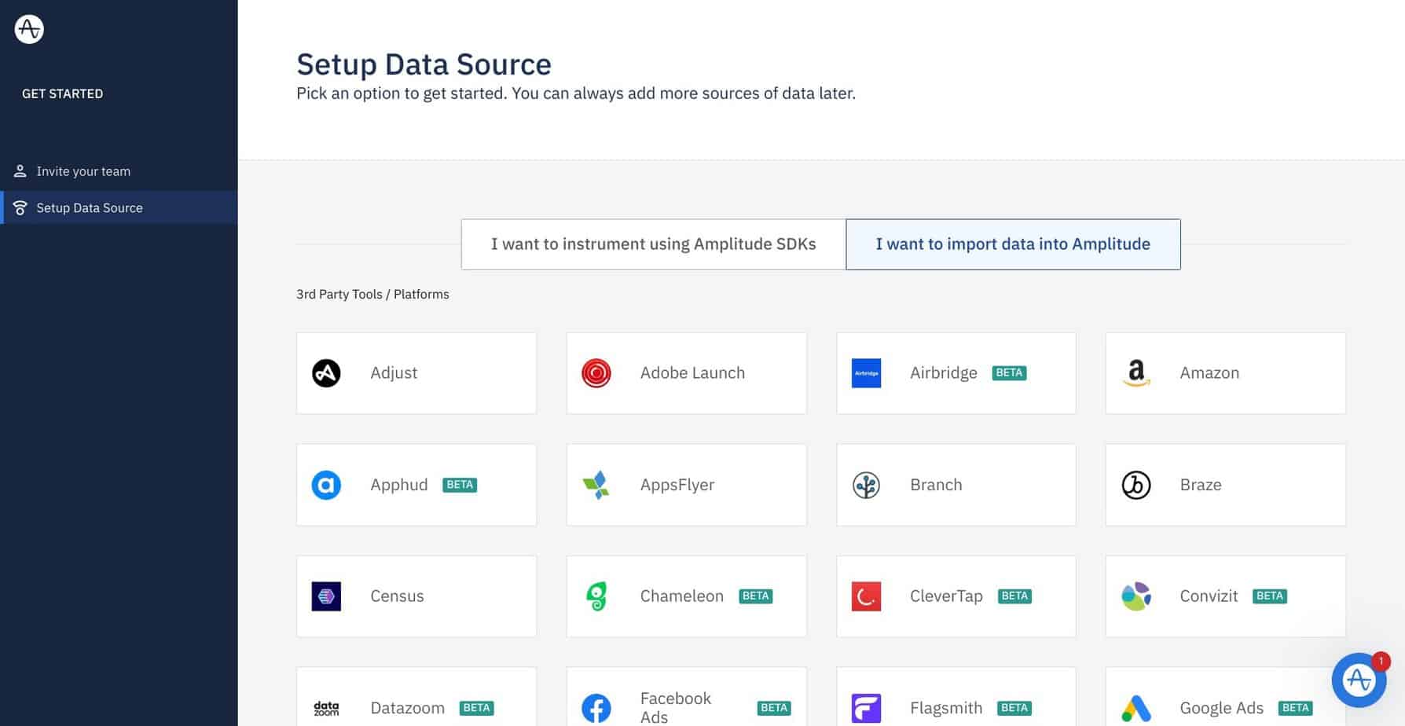The height and width of the screenshot is (726, 1405).
Task: Click the blue Airbridge logo
Action: tap(866, 373)
